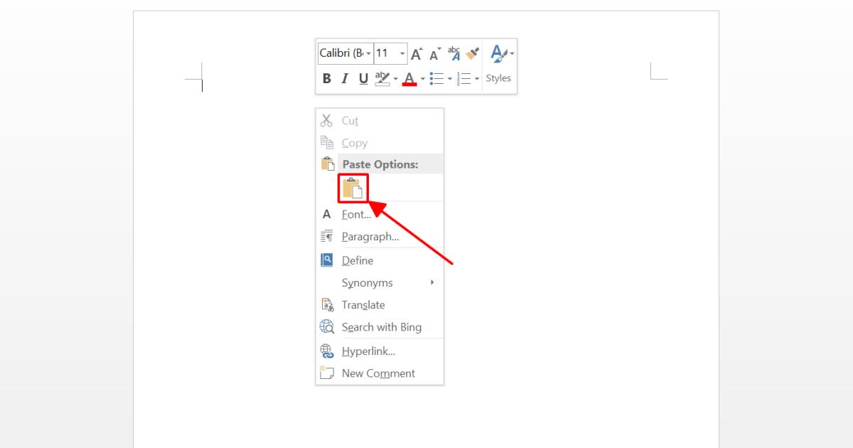The width and height of the screenshot is (853, 448).
Task: Open the Styles gallery icon
Action: [499, 53]
